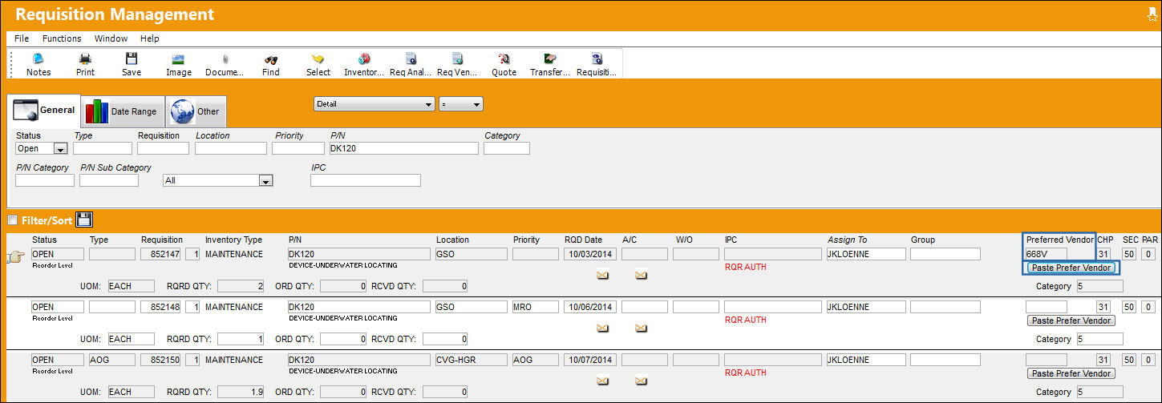Screen dimensions: 1162x403
Task: Click the RQD Date field 10/06/2014
Action: 589,307
